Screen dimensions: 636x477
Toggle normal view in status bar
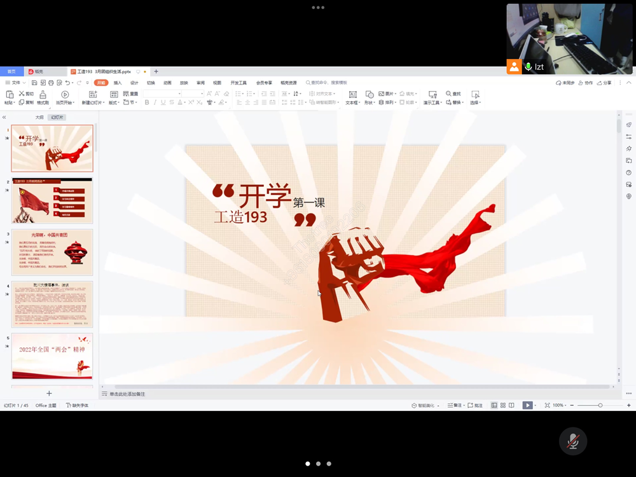tap(494, 405)
